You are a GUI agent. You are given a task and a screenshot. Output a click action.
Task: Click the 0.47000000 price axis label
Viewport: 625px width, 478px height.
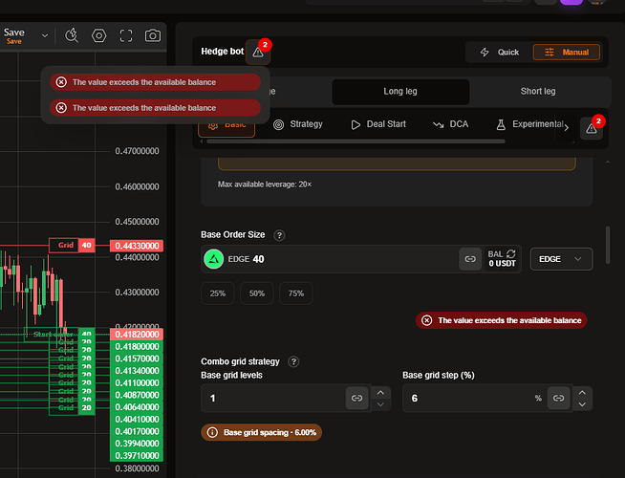click(137, 151)
